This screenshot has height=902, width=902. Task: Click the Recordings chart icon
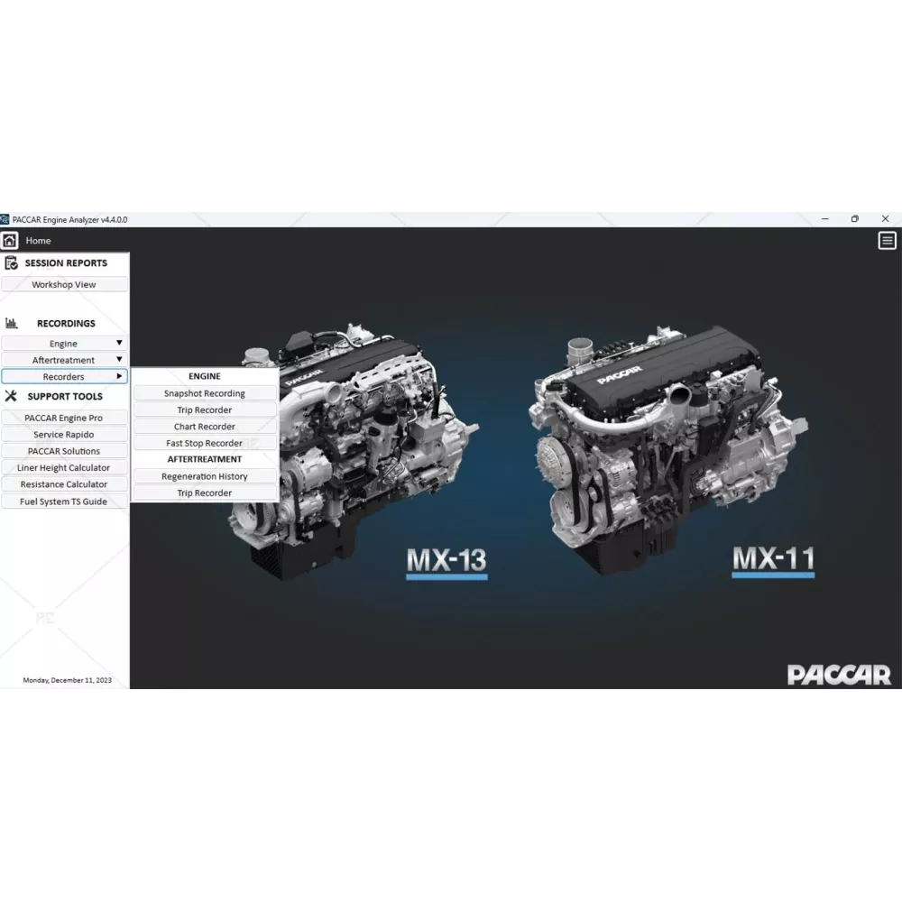(x=11, y=323)
